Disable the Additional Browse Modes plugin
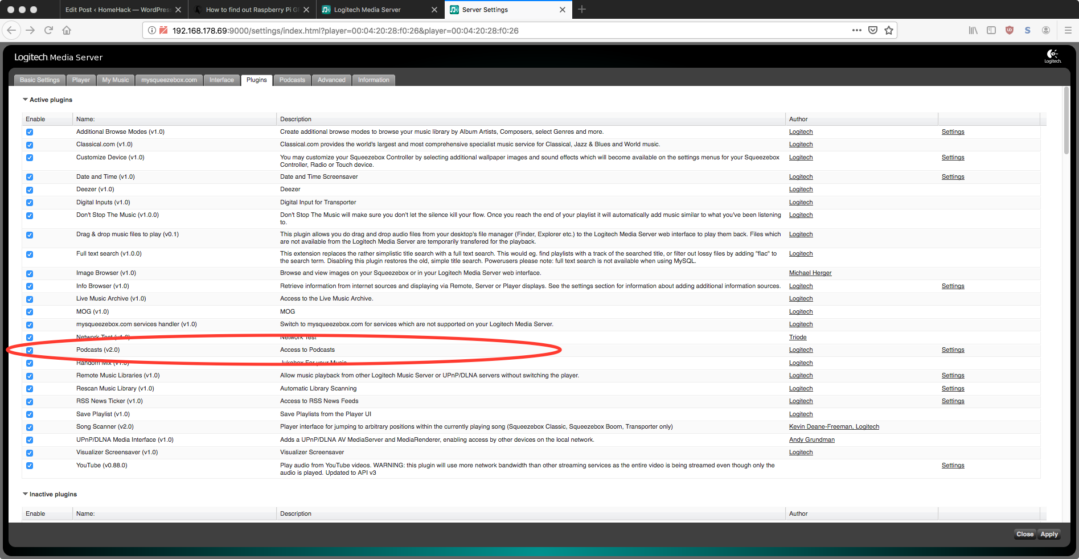This screenshot has height=559, width=1079. click(x=30, y=132)
